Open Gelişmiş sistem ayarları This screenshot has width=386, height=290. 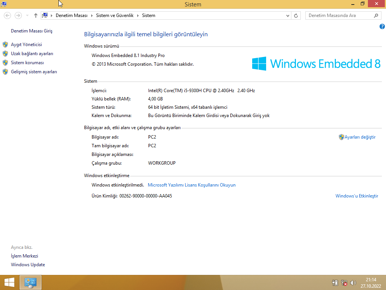(34, 72)
